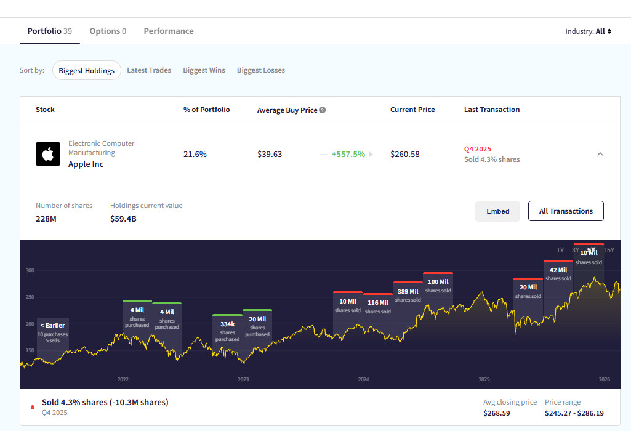Collapse the Apple Inc row chevron

(x=600, y=154)
